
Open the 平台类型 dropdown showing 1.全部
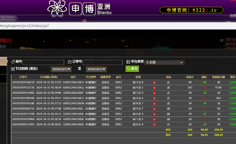(164, 62)
